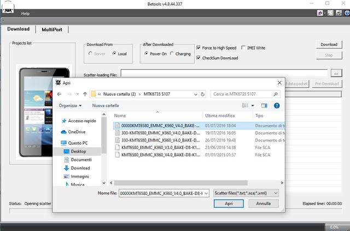Click the Betools skull logo icon
350x231 pixels.
(x=8, y=7)
